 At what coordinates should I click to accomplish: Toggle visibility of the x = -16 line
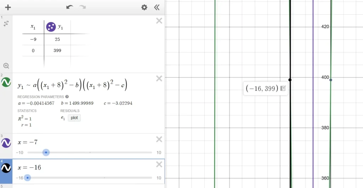click(6, 168)
